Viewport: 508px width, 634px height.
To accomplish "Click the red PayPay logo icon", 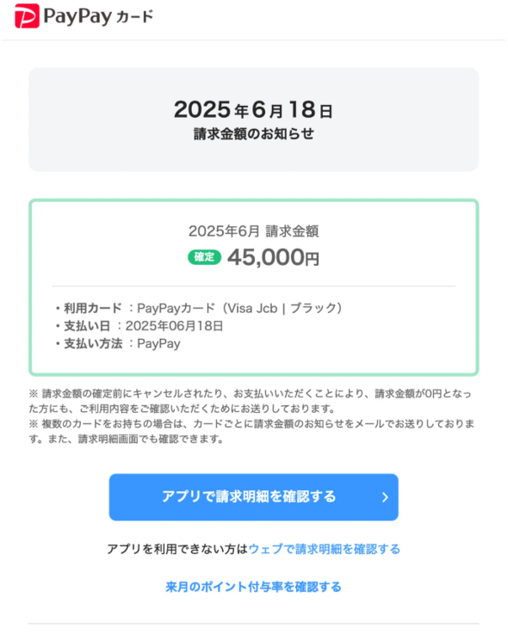I will 27,16.
